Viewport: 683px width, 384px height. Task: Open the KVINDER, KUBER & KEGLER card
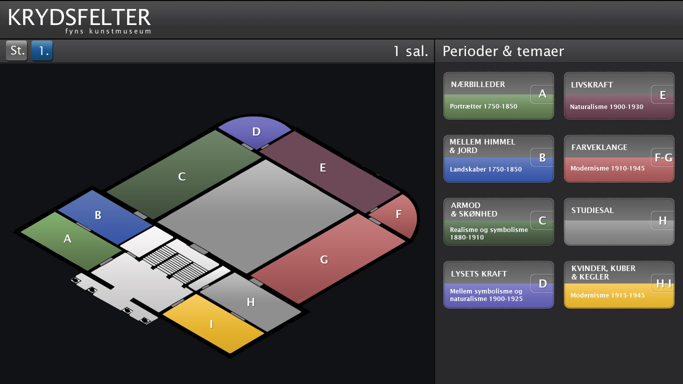(x=618, y=284)
